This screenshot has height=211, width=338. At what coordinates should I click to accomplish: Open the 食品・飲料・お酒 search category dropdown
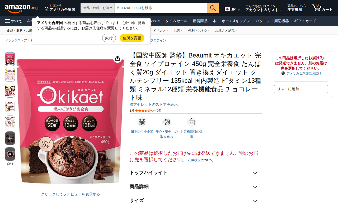tap(98, 8)
